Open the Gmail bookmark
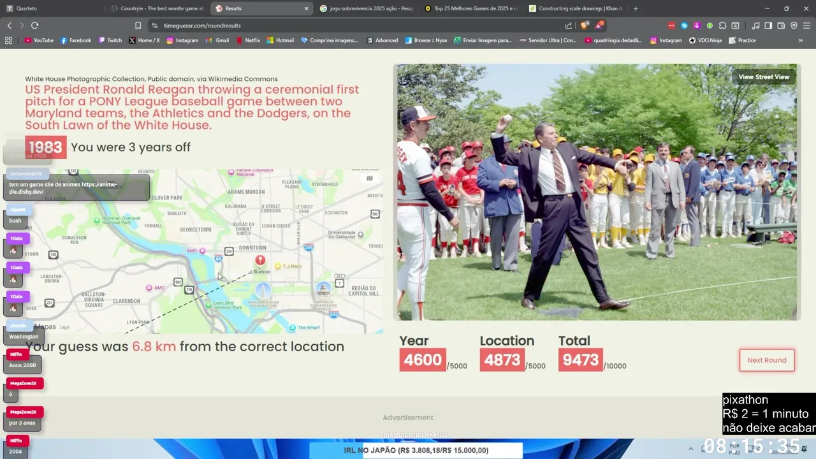 [217, 40]
